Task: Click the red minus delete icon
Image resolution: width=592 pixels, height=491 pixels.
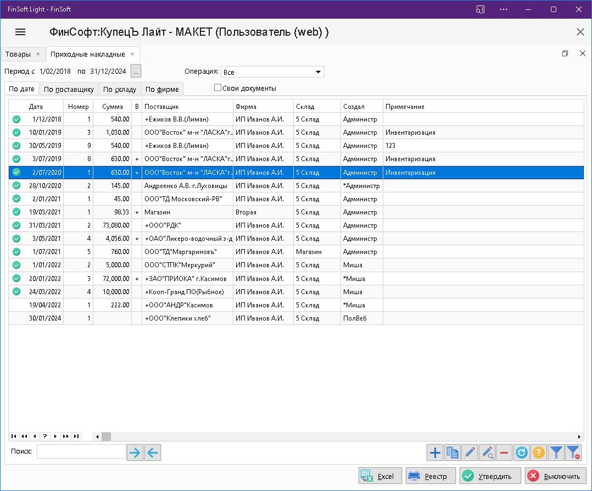Action: point(504,453)
